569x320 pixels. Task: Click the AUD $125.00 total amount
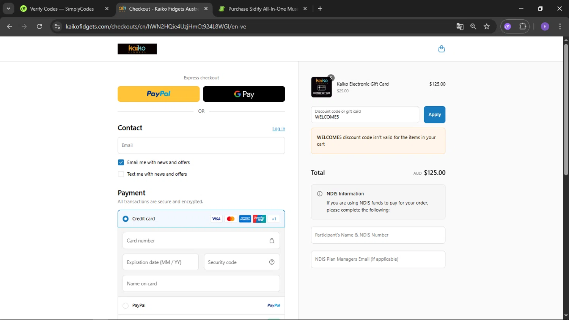pos(429,173)
